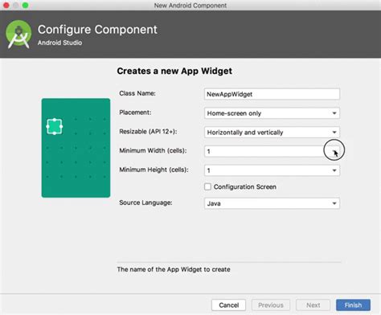381x315 pixels.
Task: Click the 'Resizable (API 12+):' label
Action: pyautogui.click(x=148, y=132)
